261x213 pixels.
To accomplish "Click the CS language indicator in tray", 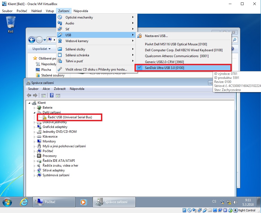I will 214,201.
